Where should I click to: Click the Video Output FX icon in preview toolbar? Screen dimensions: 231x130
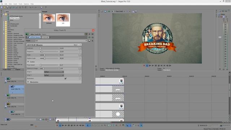tap(109, 11)
